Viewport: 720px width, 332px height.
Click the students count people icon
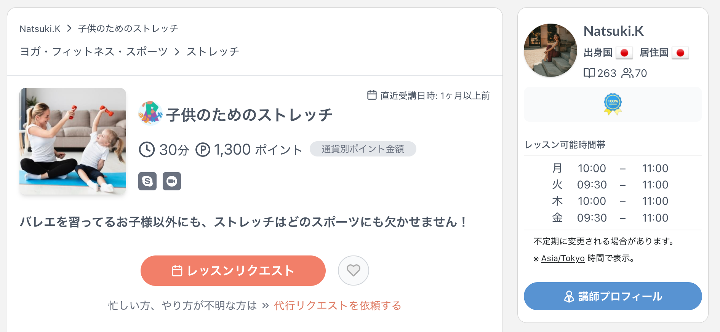[627, 73]
